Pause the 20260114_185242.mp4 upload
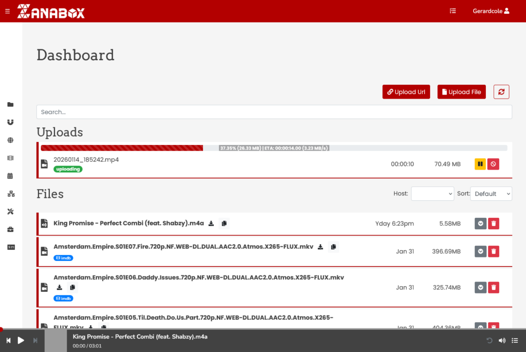Viewport: 526px width, 352px height. pos(480,163)
